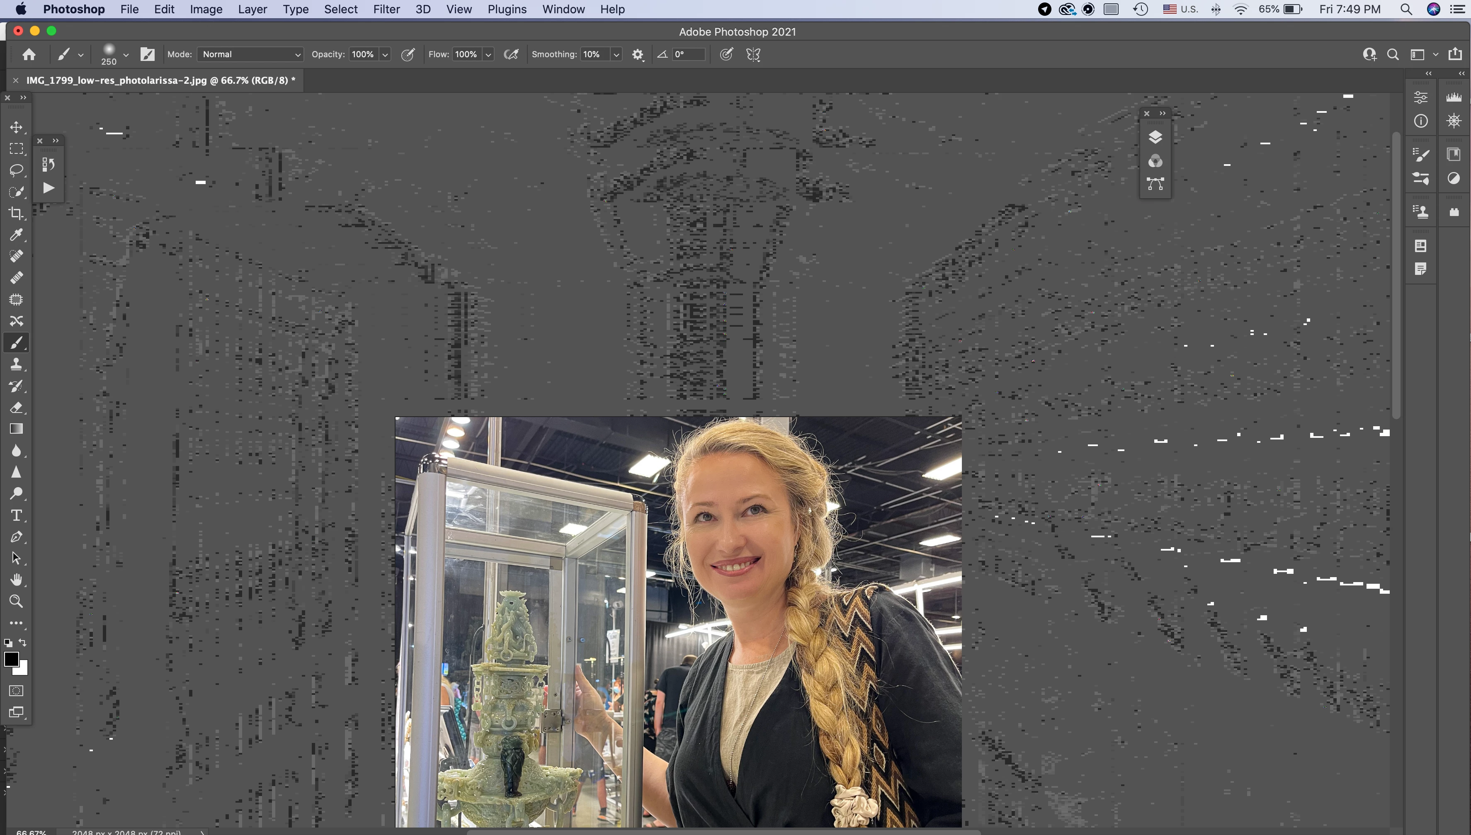Open the Layer menu
The image size is (1471, 835).
click(x=252, y=9)
